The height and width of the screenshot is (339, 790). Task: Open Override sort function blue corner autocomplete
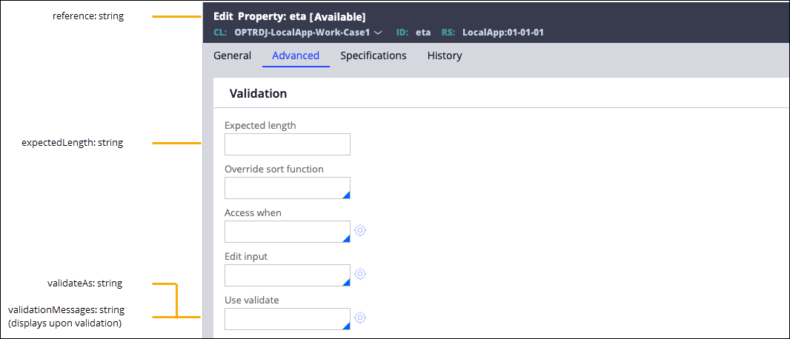point(346,195)
